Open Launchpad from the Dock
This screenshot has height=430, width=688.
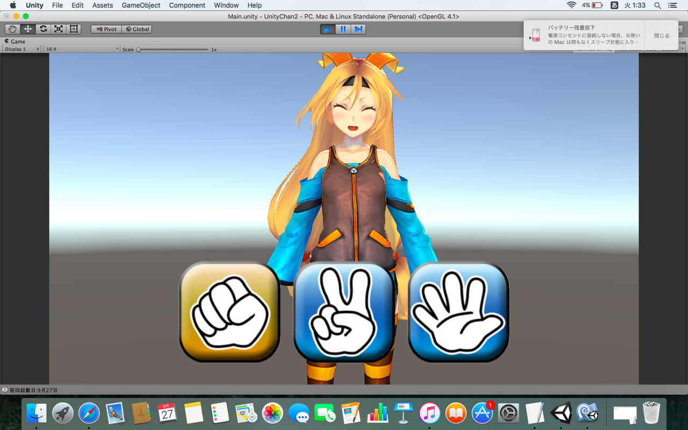coord(63,413)
